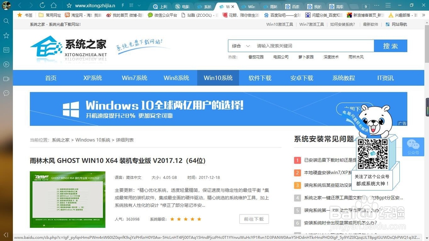The image size is (429, 241).
Task: Click the WeChat 公众号 floating button
Action: (x=413, y=147)
